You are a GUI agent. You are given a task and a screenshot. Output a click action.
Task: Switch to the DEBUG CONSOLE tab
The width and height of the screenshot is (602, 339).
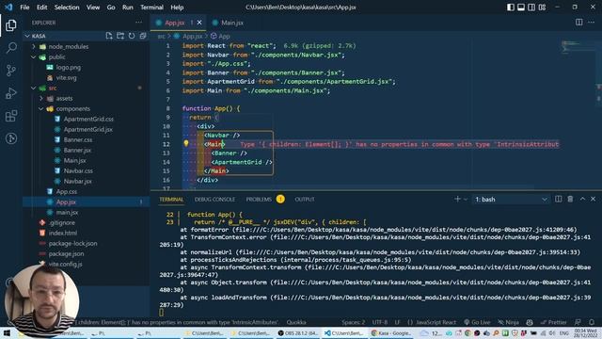point(214,199)
